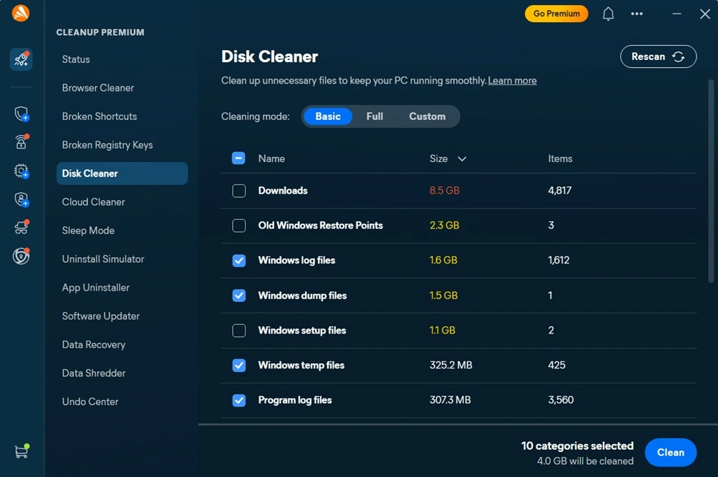Open the chip with plus sidebar icon
Viewport: 718px width, 477px height.
click(21, 171)
